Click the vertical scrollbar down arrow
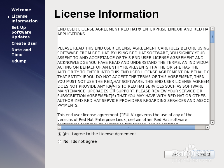The height and width of the screenshot is (168, 224). click(212, 122)
